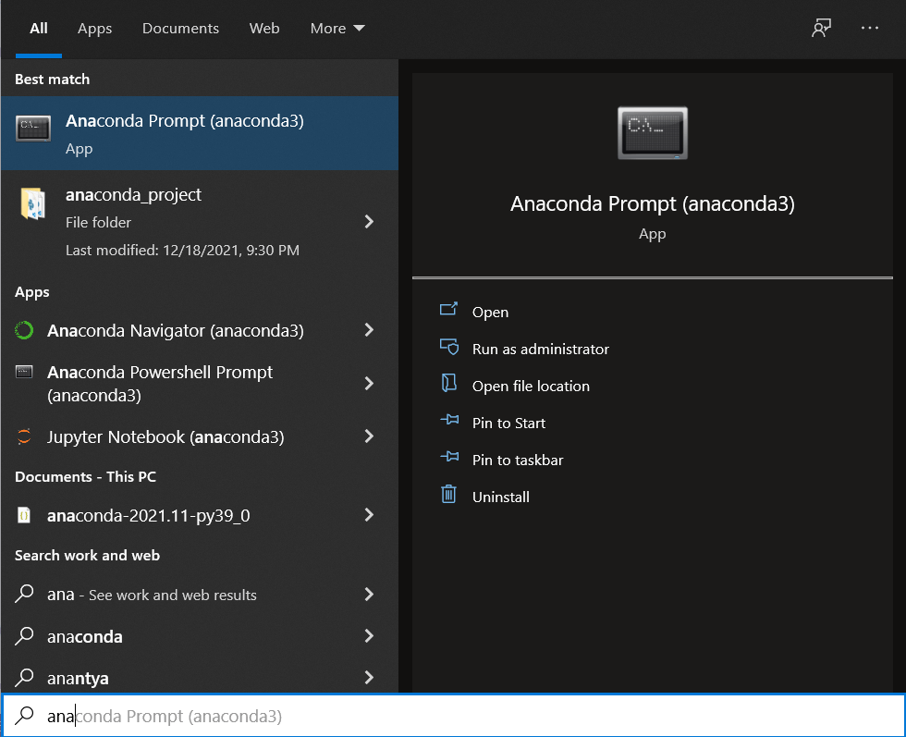The image size is (906, 737).
Task: Expand the anantya web search chevron
Action: [x=369, y=678]
